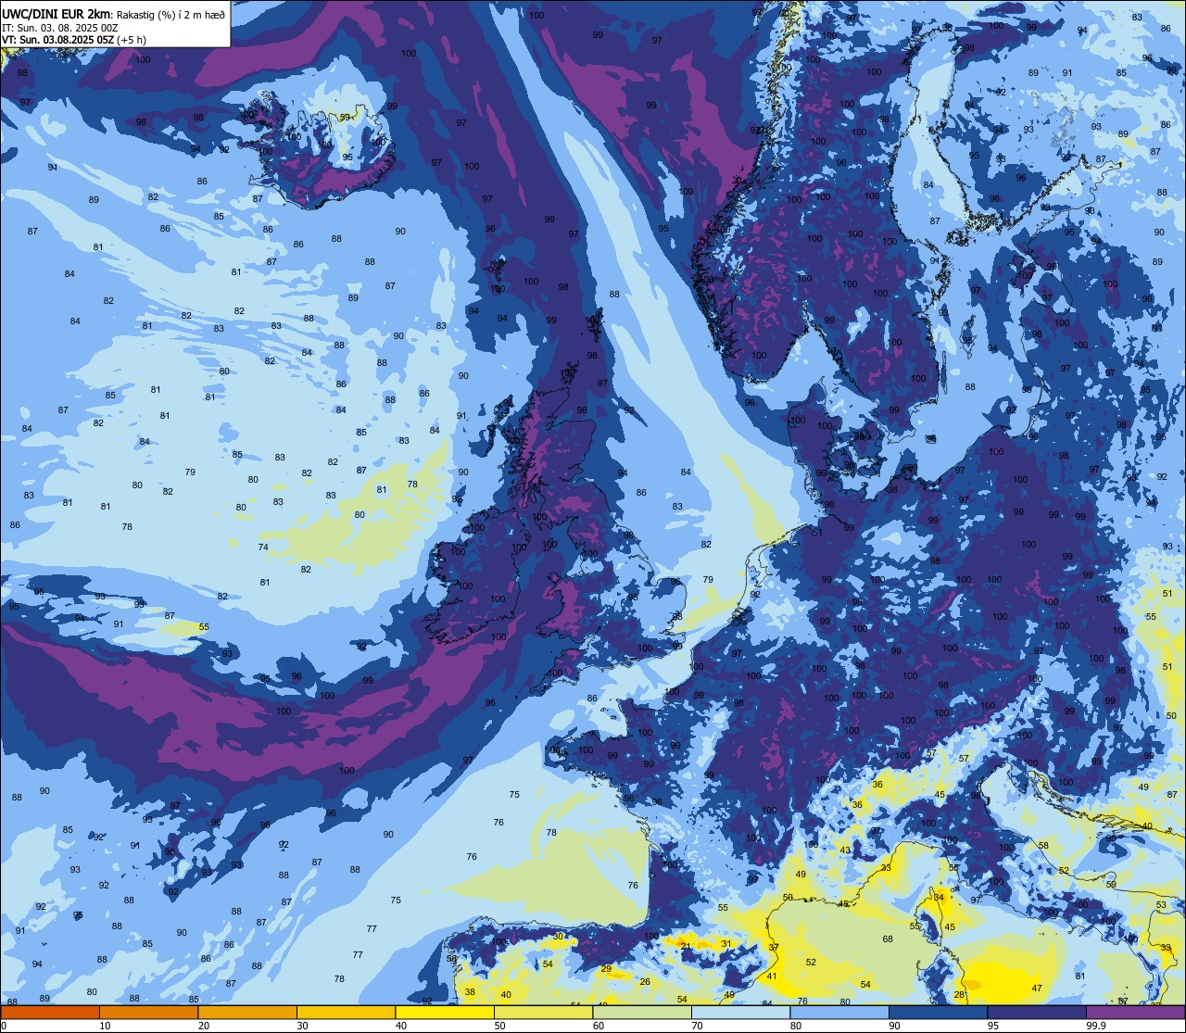Screen dimensions: 1186x1033
Task: Click the '29' humidity value over Spain
Action: tap(606, 969)
